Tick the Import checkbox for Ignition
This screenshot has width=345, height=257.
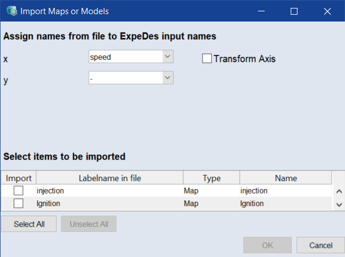click(x=19, y=203)
